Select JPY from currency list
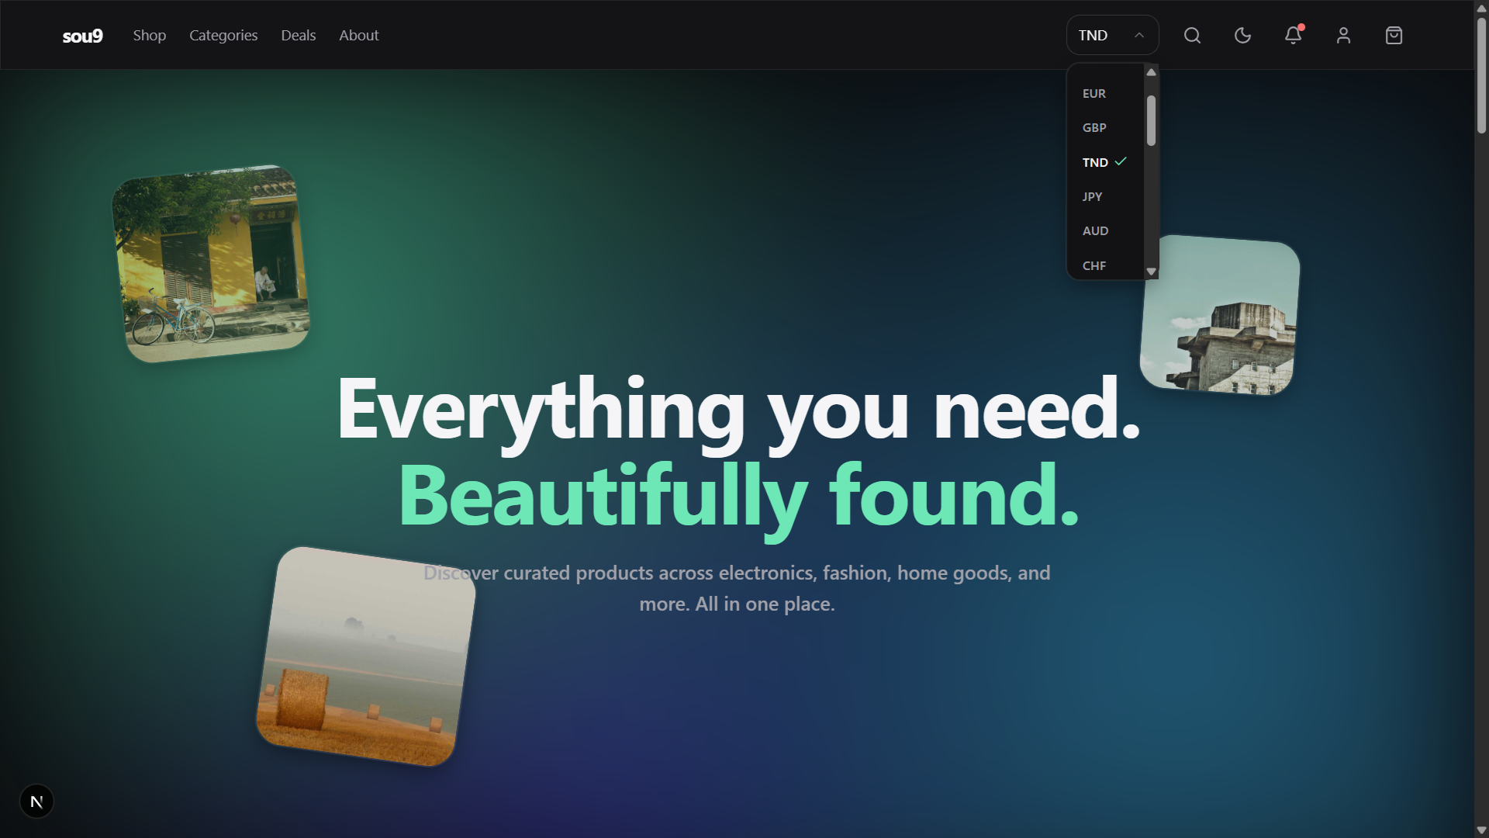 [x=1105, y=196]
